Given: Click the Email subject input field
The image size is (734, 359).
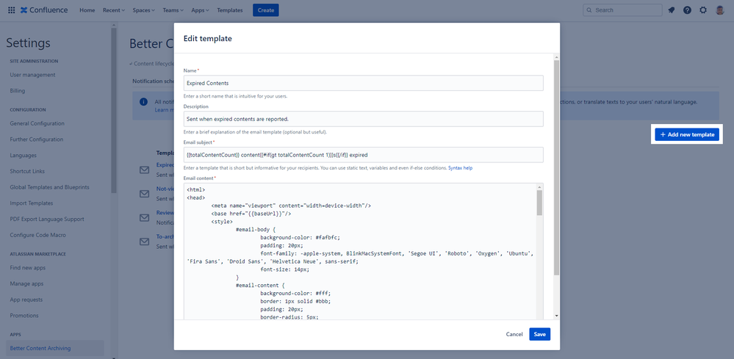Looking at the screenshot, I should [x=363, y=155].
